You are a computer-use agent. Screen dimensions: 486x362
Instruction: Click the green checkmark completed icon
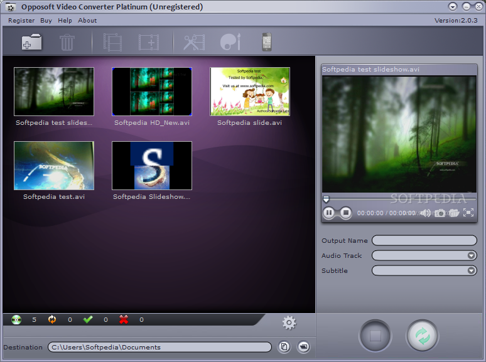pos(88,319)
